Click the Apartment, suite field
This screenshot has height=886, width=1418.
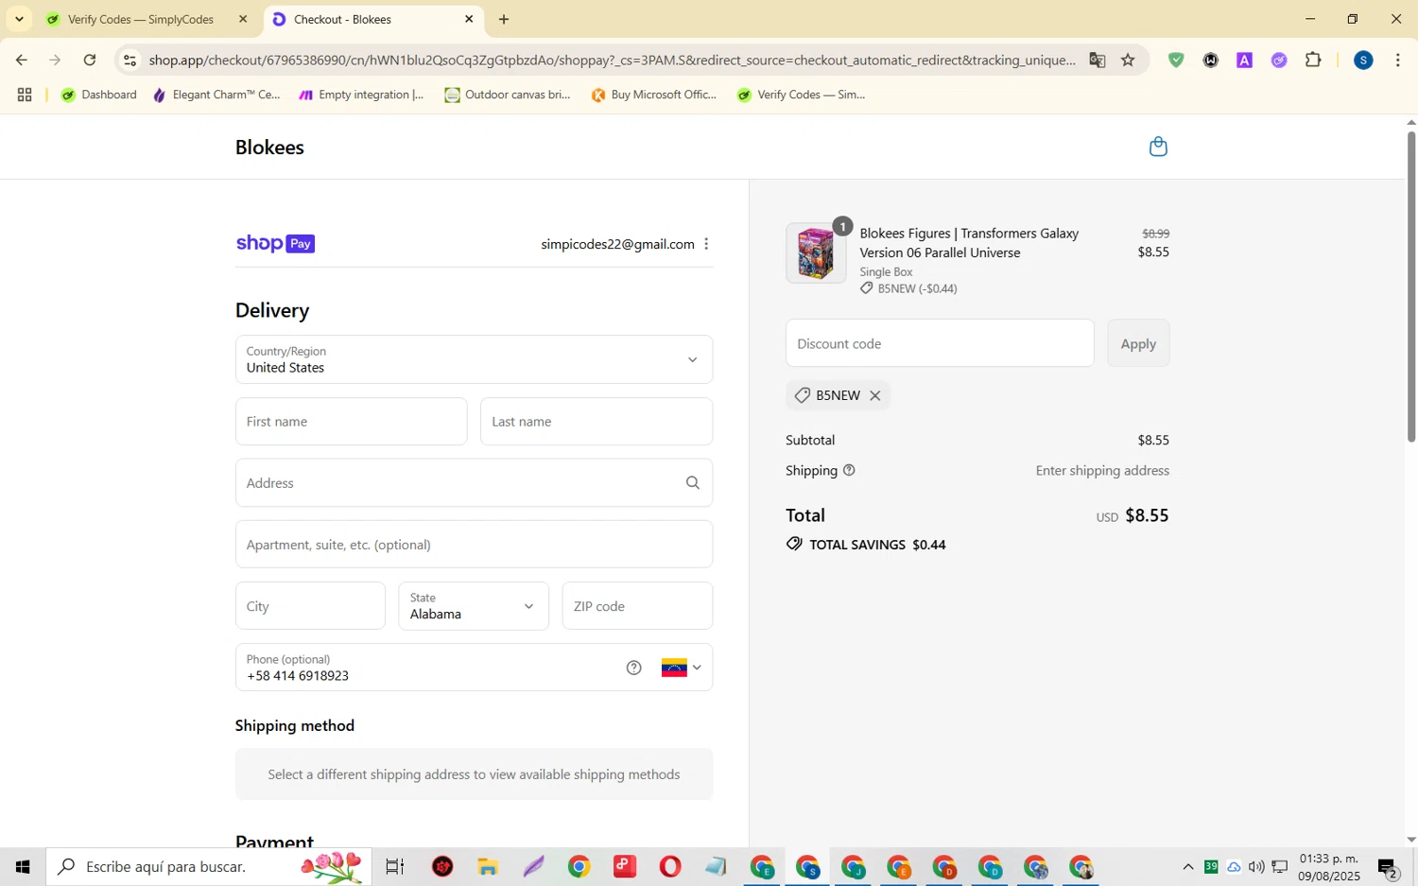pyautogui.click(x=474, y=545)
